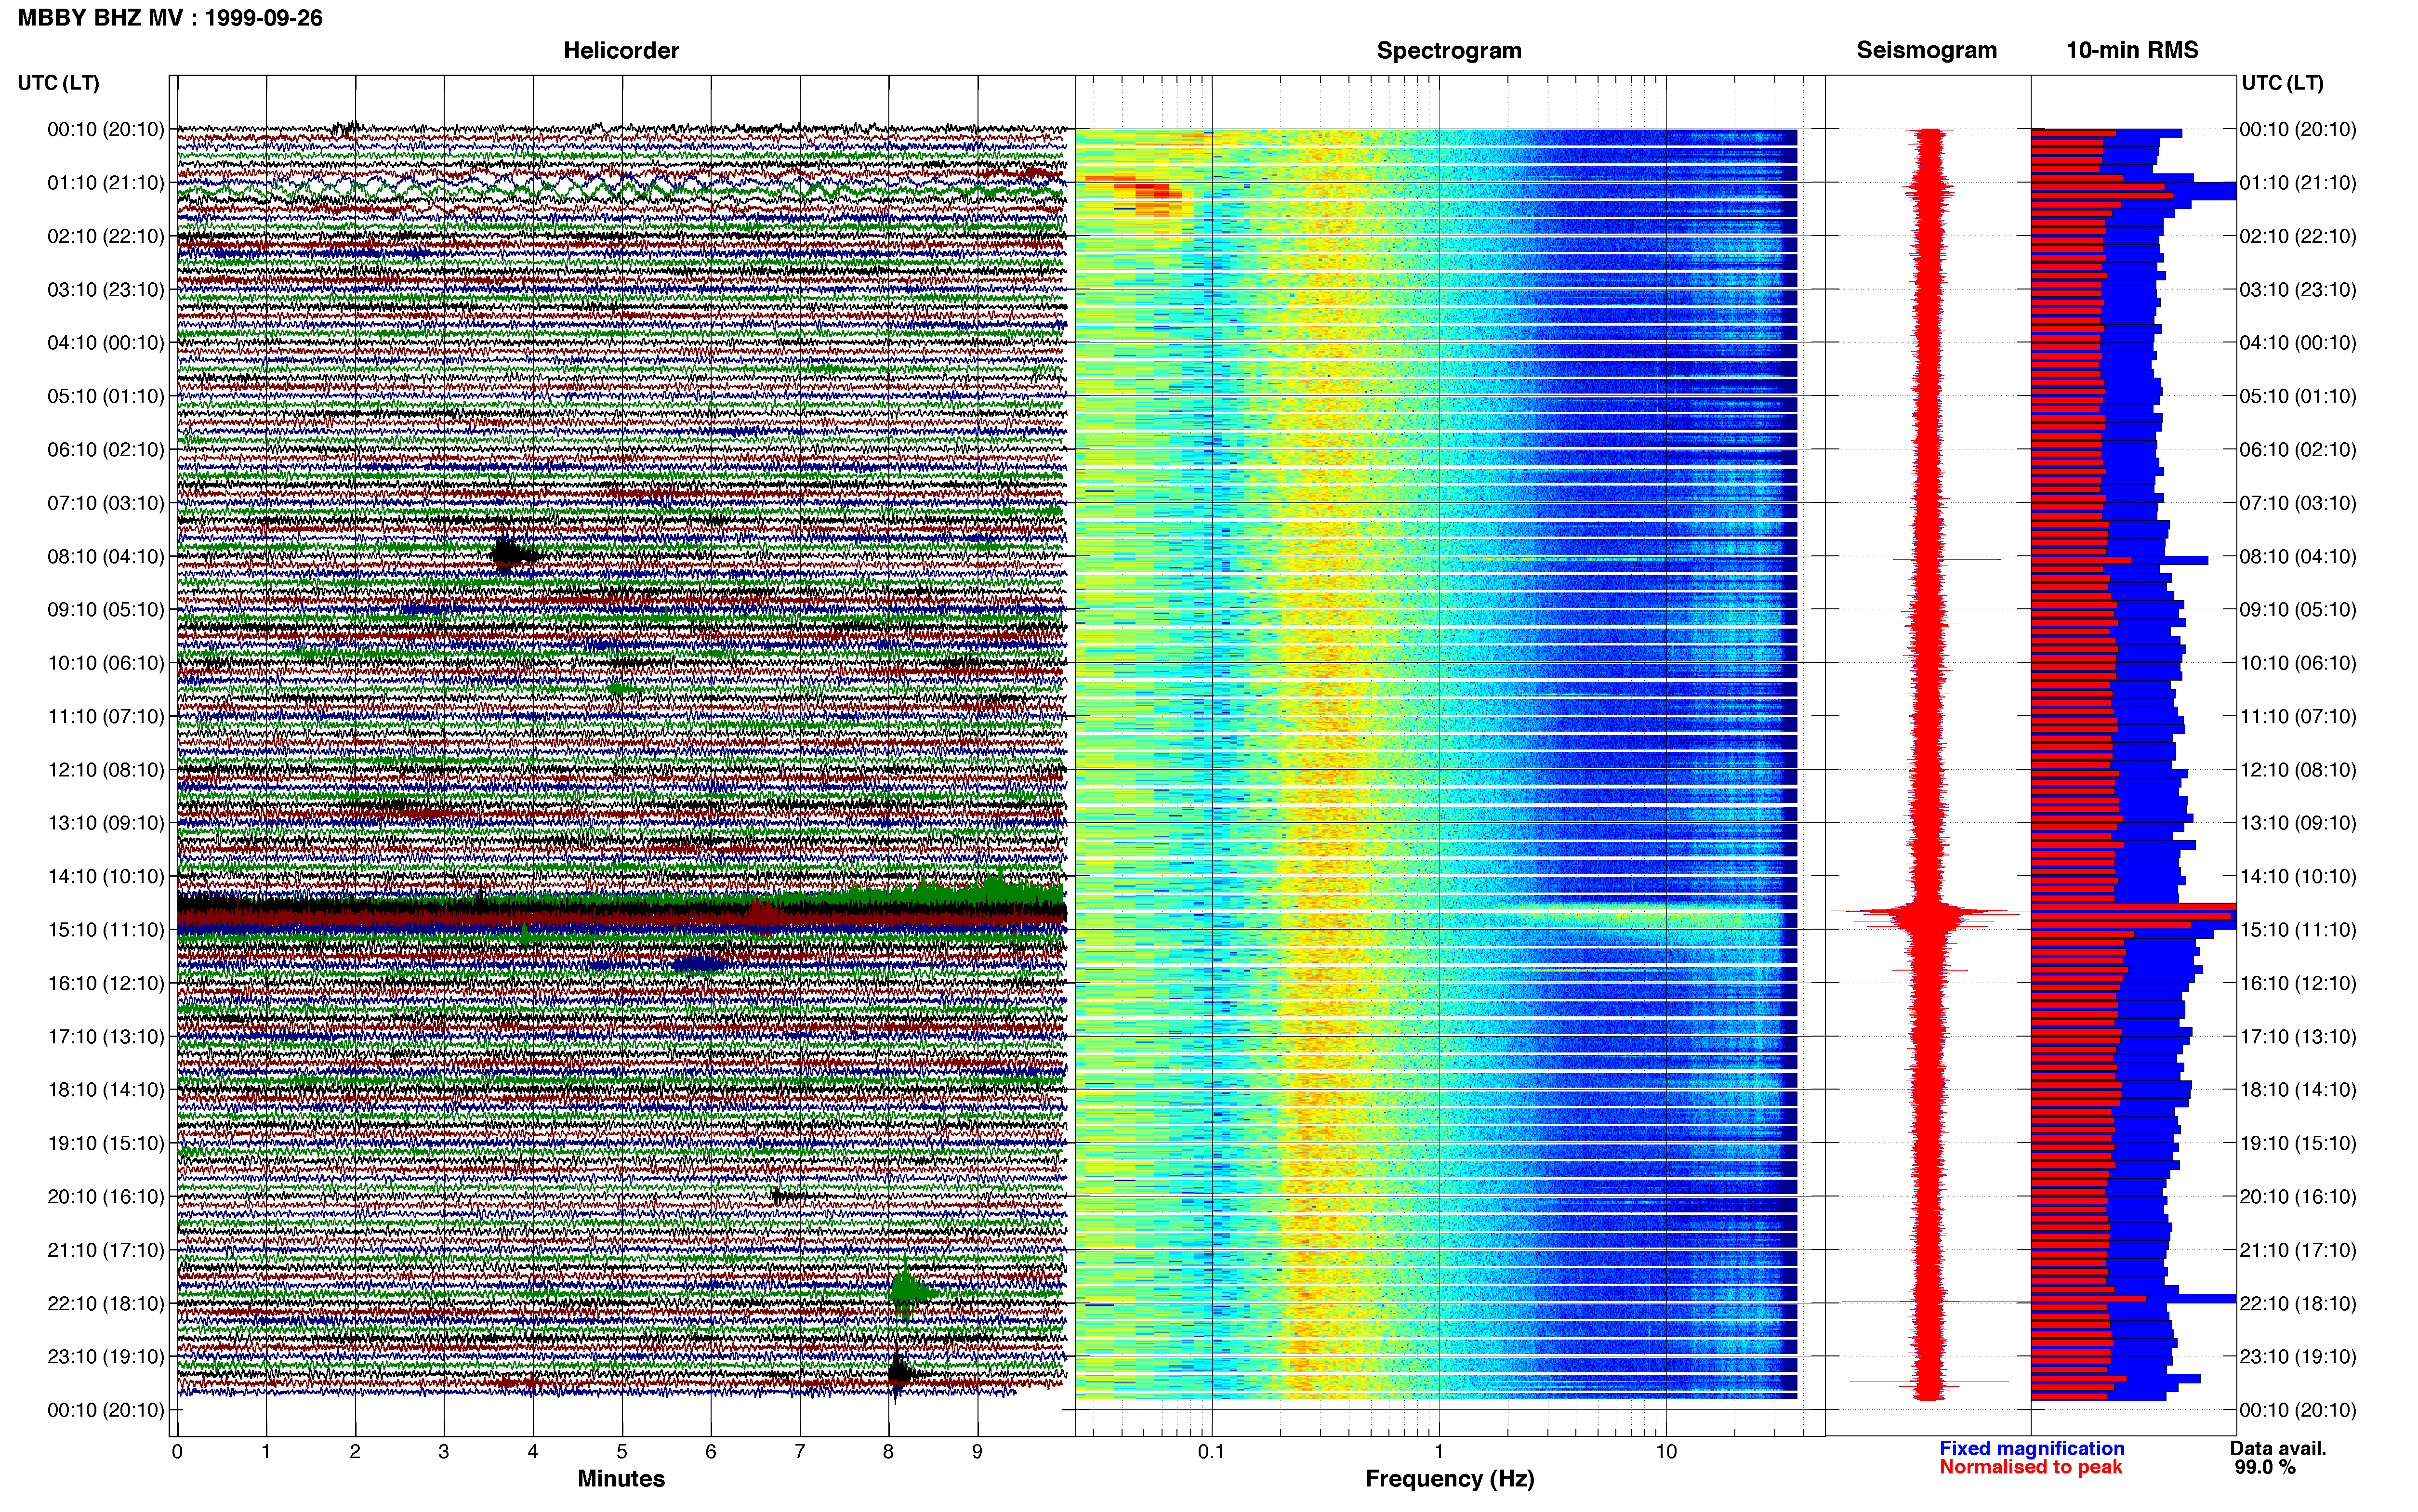The image size is (2418, 1512).
Task: Click helicorder time label '06:10 (02:10)'
Action: 106,450
